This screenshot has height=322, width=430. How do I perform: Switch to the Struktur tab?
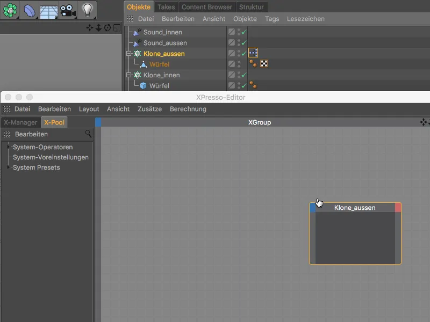tap(251, 7)
